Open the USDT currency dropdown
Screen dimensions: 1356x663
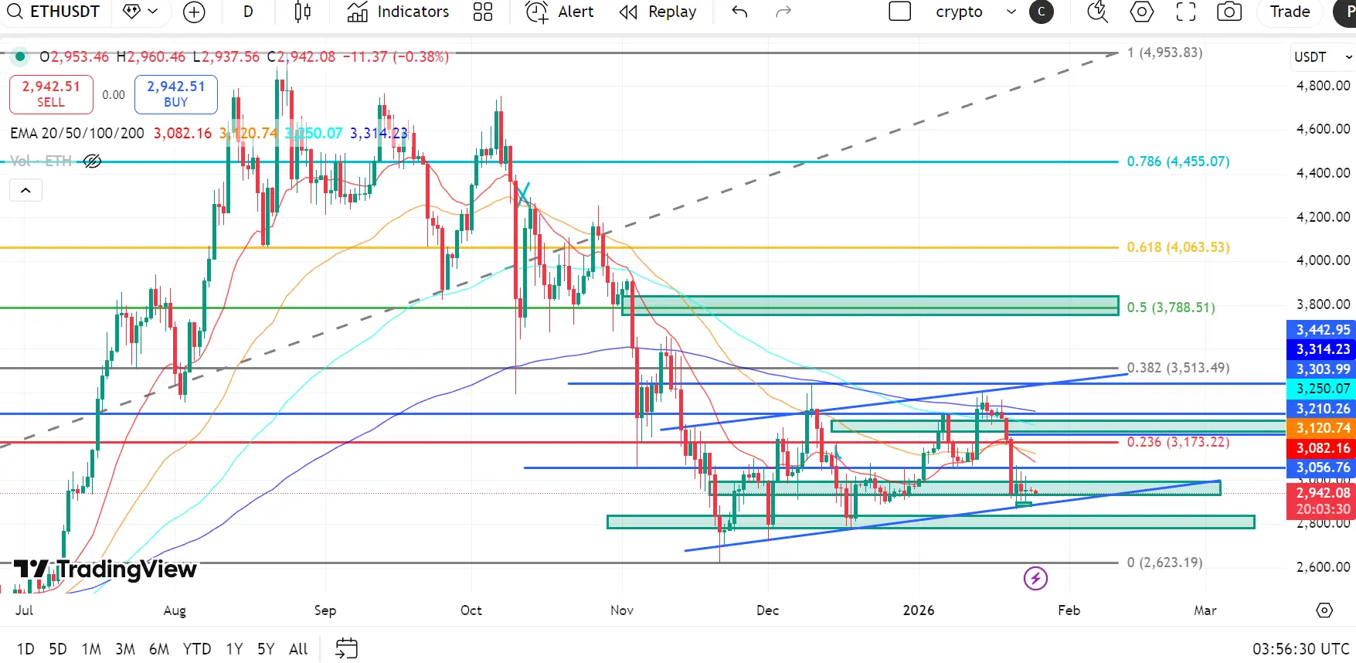(x=1324, y=57)
